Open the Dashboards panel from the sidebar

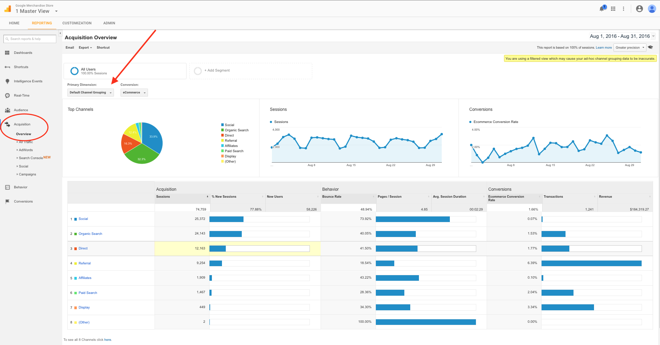pos(7,52)
